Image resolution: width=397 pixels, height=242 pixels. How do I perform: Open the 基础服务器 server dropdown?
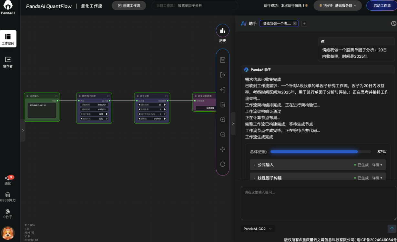pyautogui.click(x=338, y=5)
